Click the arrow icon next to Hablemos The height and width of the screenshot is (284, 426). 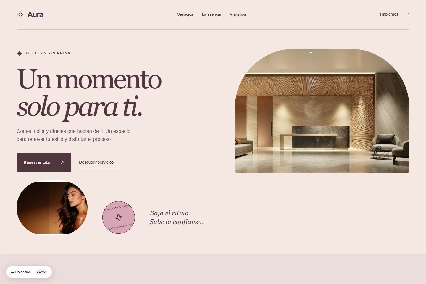(408, 14)
